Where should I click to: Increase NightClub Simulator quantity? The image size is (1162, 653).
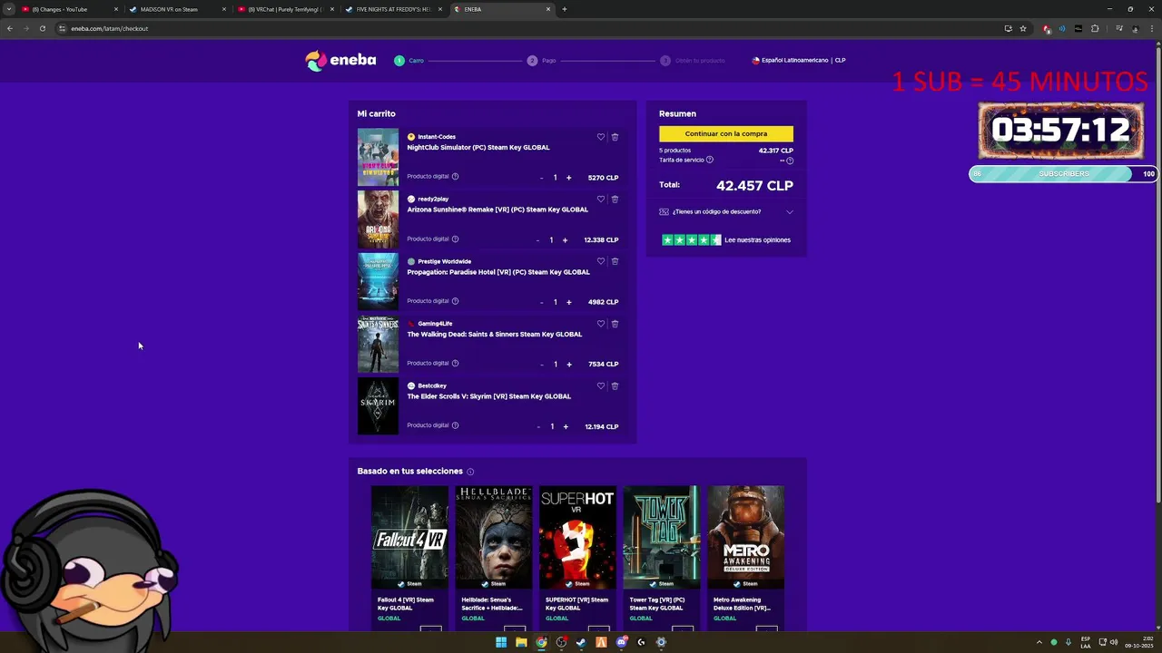(569, 178)
